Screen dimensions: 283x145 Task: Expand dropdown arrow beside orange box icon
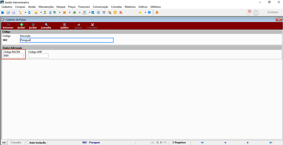(70, 13)
